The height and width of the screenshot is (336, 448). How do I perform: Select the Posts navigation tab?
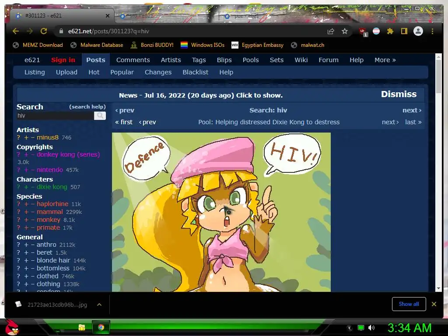[x=96, y=60]
